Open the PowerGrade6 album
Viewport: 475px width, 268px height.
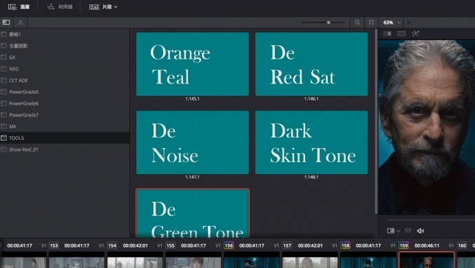(x=65, y=103)
